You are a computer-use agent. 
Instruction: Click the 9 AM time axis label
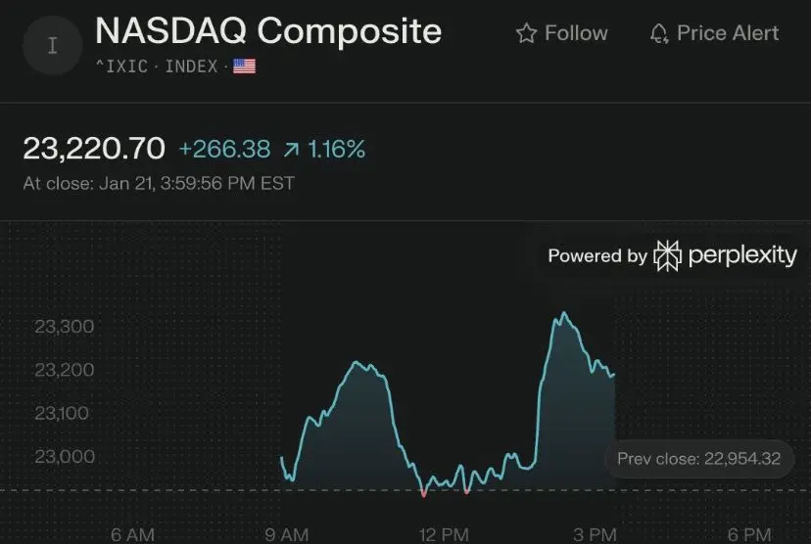click(x=286, y=534)
